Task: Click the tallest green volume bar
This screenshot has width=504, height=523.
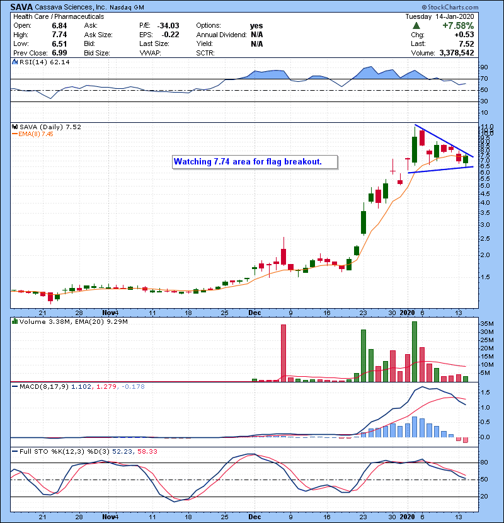Action: point(415,352)
